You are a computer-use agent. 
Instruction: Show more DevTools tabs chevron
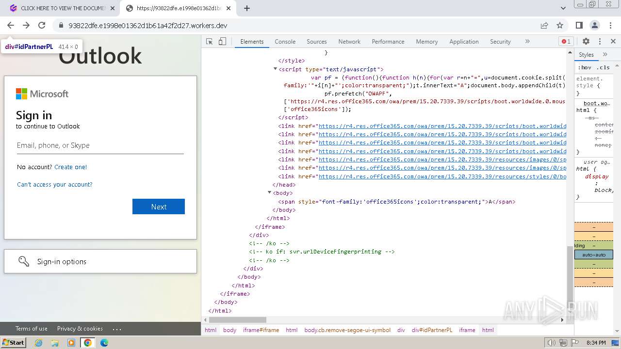coord(527,42)
